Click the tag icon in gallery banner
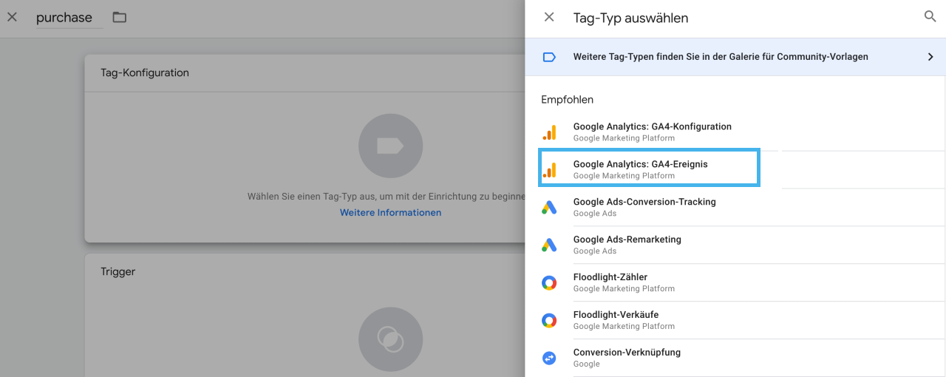Viewport: 946px width, 377px height. click(549, 57)
